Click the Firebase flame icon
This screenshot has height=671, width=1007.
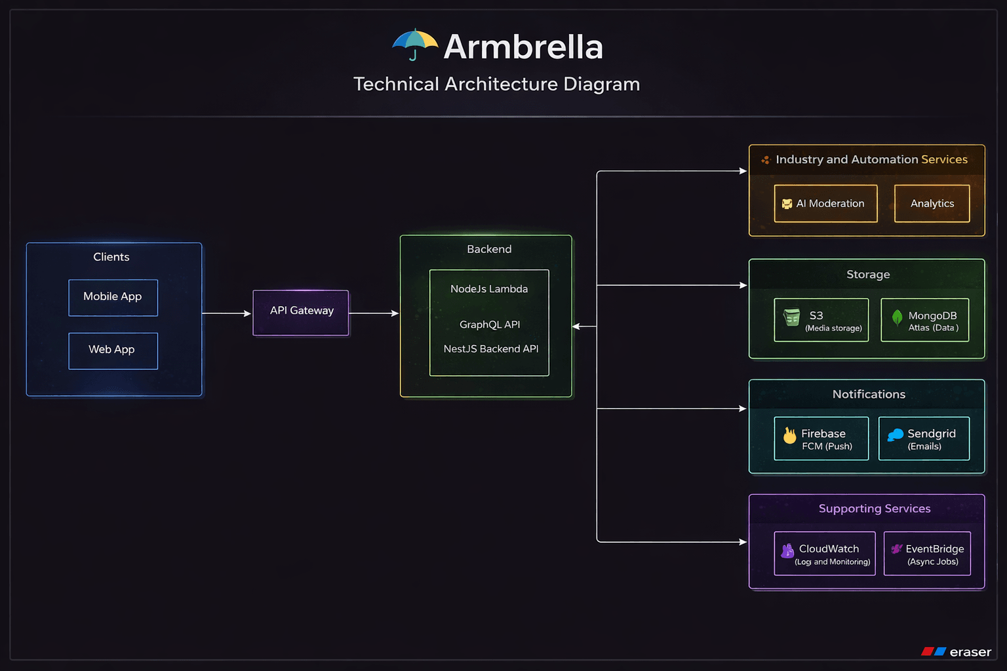tap(789, 435)
